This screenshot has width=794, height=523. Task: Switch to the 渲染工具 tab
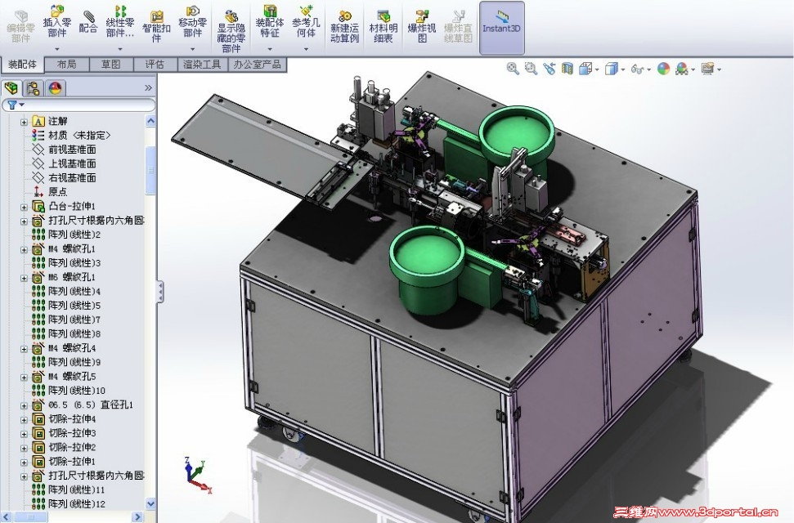point(202,65)
